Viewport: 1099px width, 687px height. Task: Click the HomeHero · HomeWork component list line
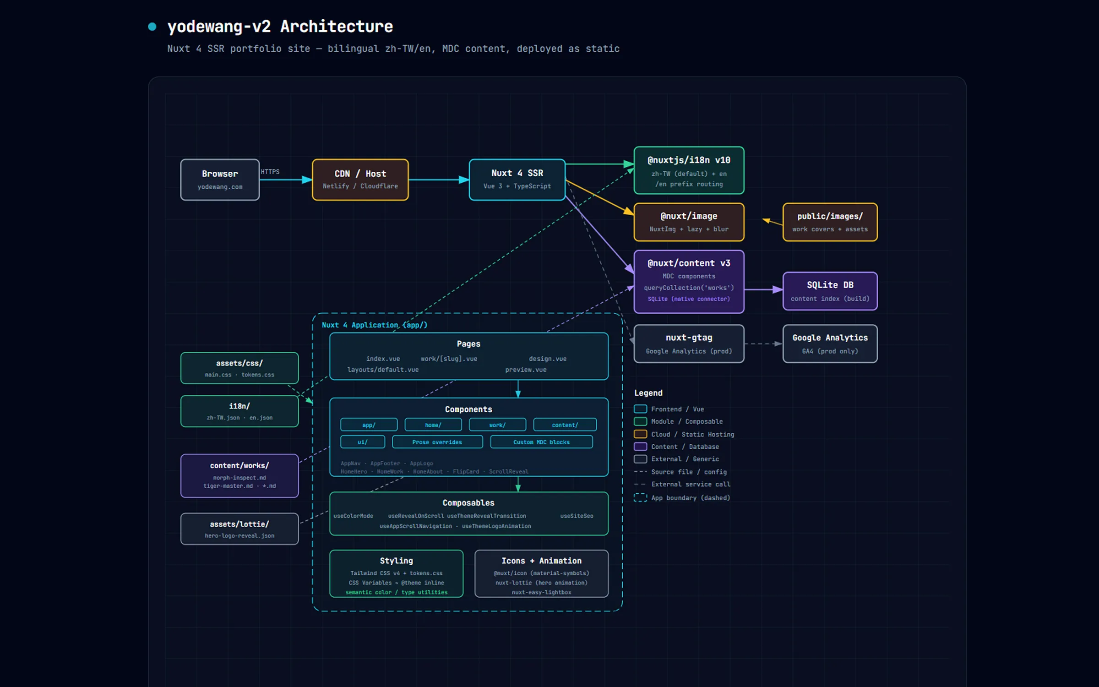tap(434, 472)
